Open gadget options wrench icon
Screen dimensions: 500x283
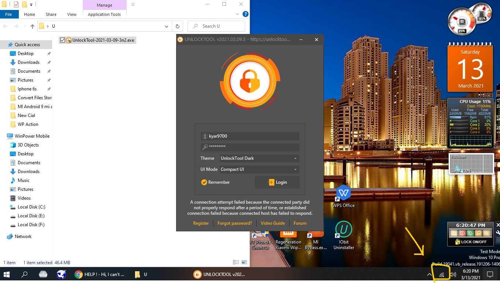click(497, 233)
